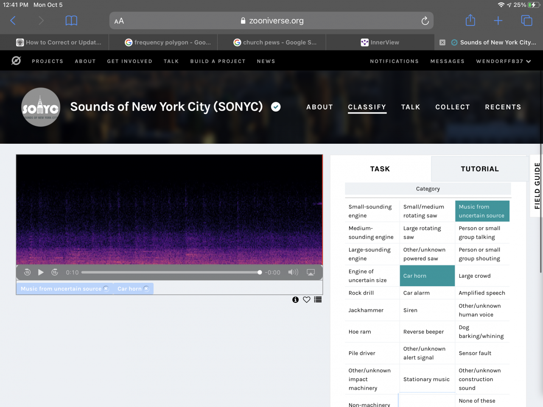Select Large rotating saw category
Viewport: 543px width, 407px height.
point(427,233)
